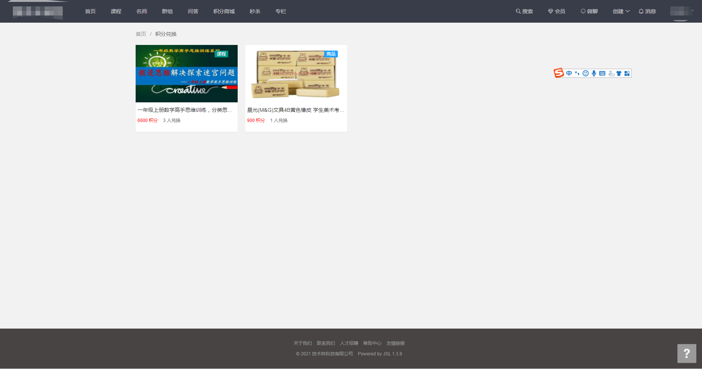The image size is (702, 369).
Task: Open the soft keyboard icon in IME
Action: pos(602,73)
